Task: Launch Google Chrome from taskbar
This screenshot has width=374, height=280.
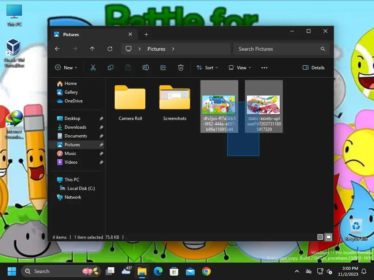Action: click(x=206, y=271)
